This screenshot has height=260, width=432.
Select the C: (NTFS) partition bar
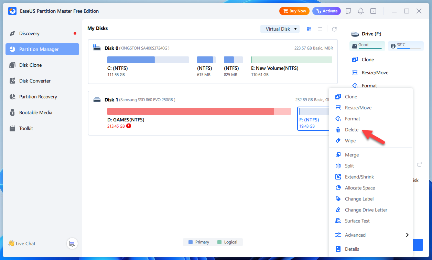pyautogui.click(x=148, y=60)
